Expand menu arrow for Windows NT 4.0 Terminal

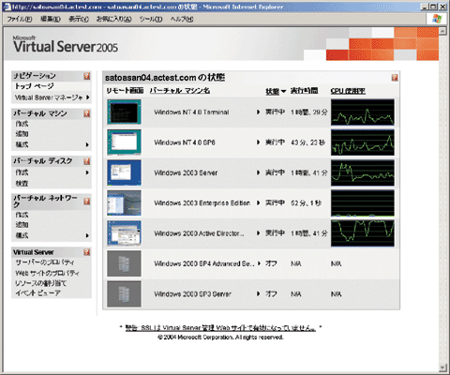click(258, 112)
